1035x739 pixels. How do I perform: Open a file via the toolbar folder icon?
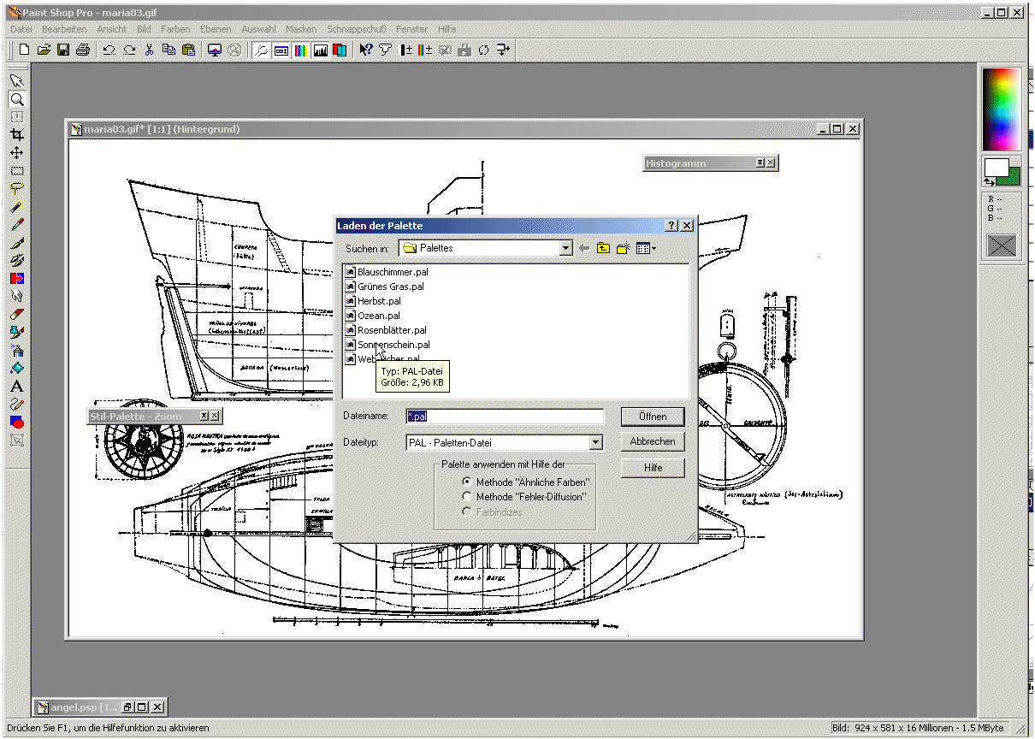[x=44, y=50]
